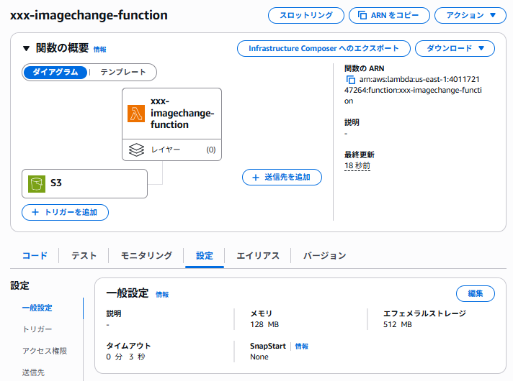Click the スロットリング button
This screenshot has height=381, width=513.
306,15
